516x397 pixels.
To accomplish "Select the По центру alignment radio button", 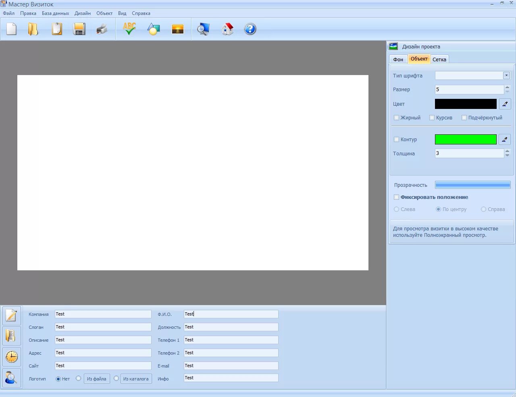I will pos(438,209).
